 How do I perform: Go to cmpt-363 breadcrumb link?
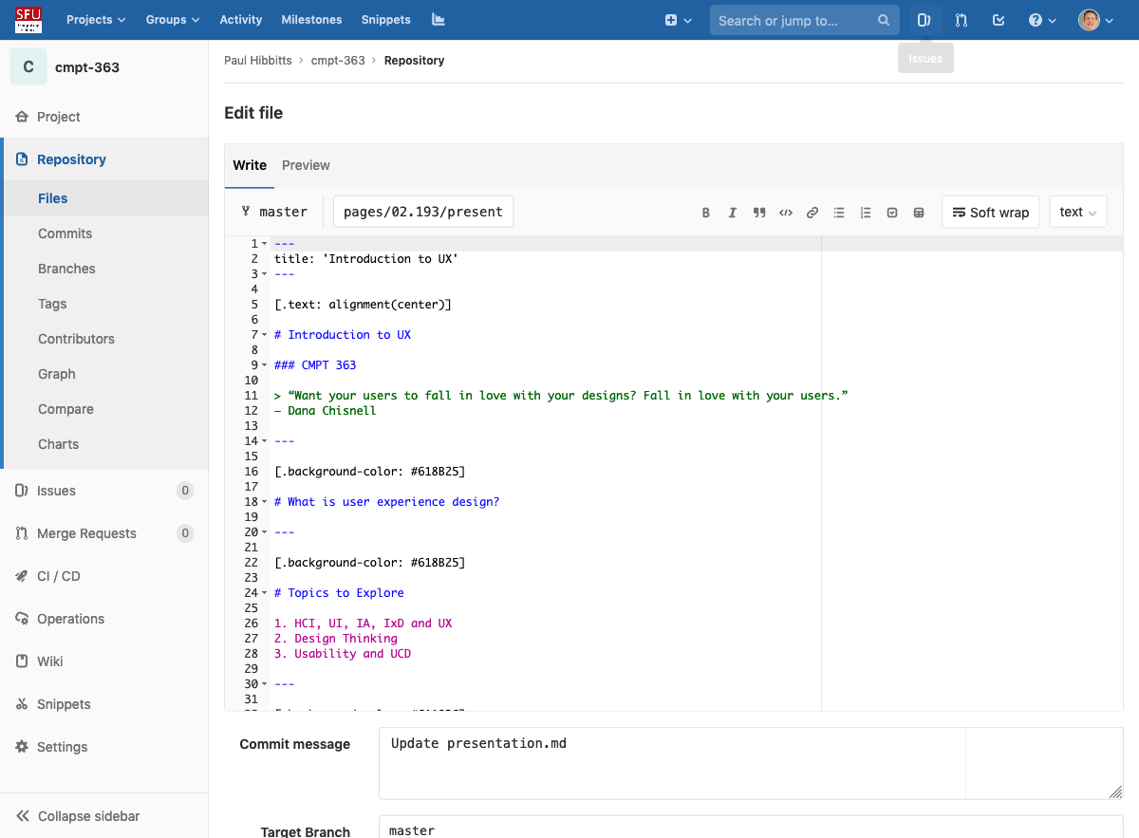click(338, 61)
